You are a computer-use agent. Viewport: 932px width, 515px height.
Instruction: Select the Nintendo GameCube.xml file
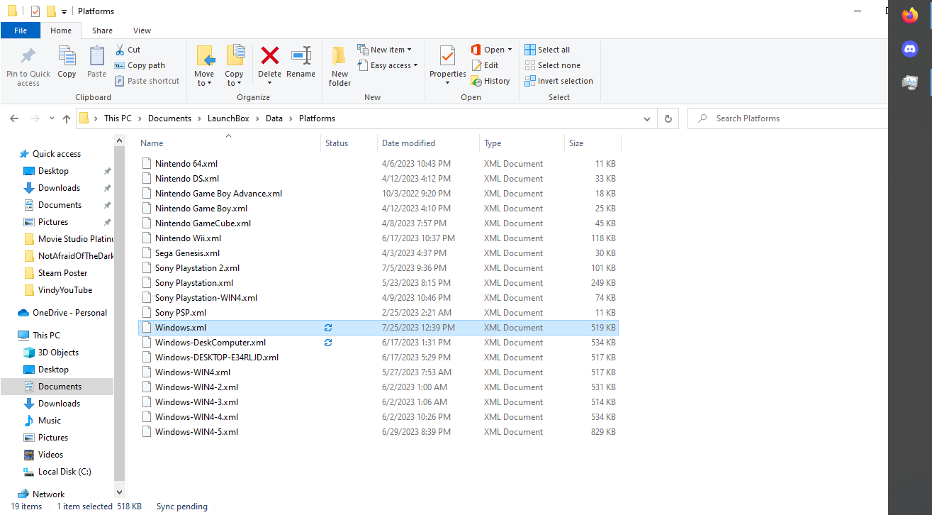pos(378,223)
